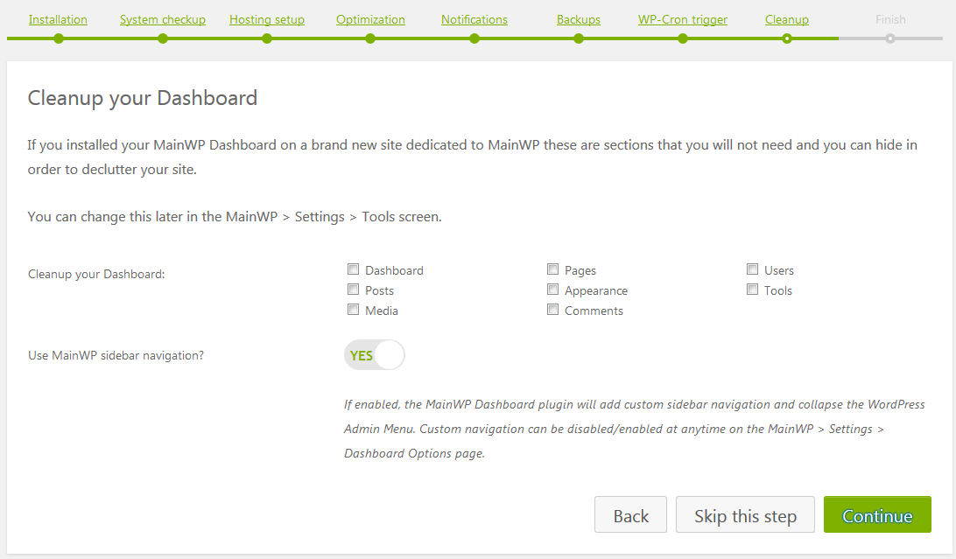956x559 pixels.
Task: Toggle MainWP sidebar navigation switch
Action: [x=375, y=355]
